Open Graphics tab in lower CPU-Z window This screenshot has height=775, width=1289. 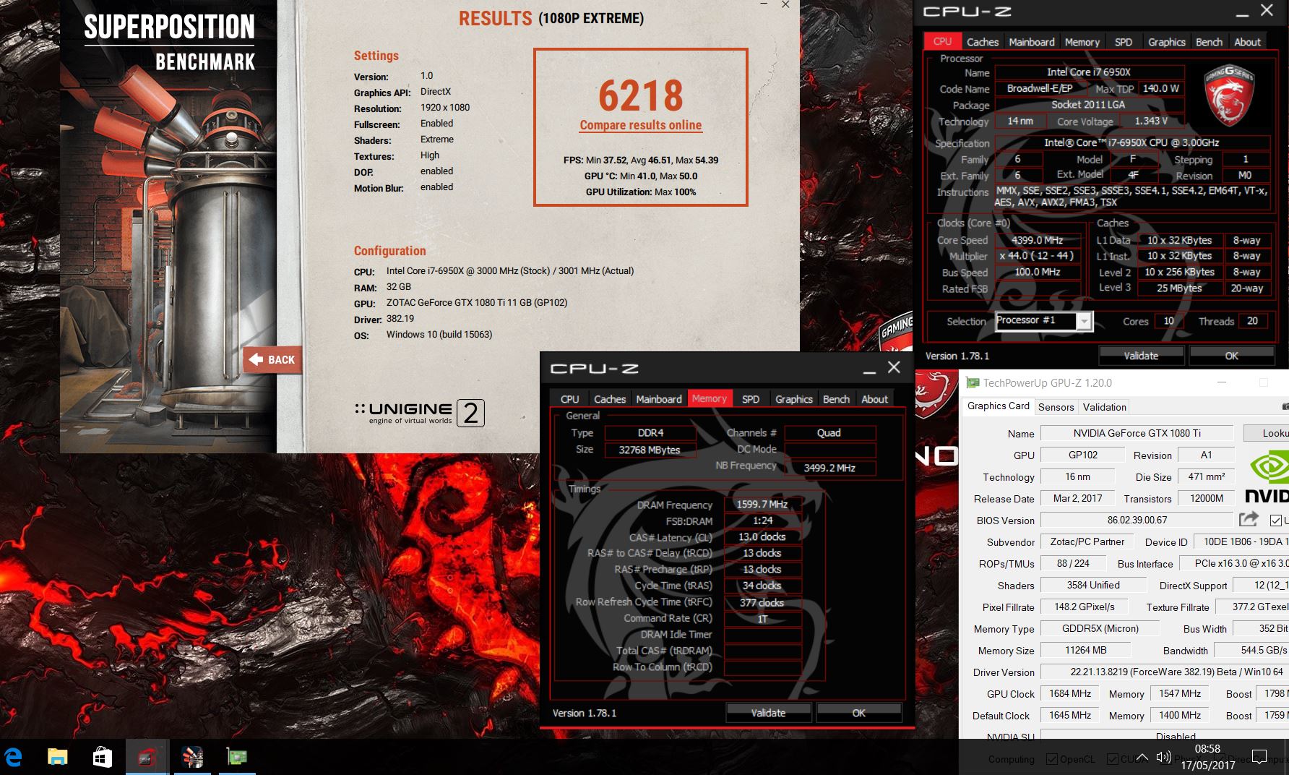(793, 399)
